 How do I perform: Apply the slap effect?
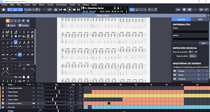[x=16, y=77]
